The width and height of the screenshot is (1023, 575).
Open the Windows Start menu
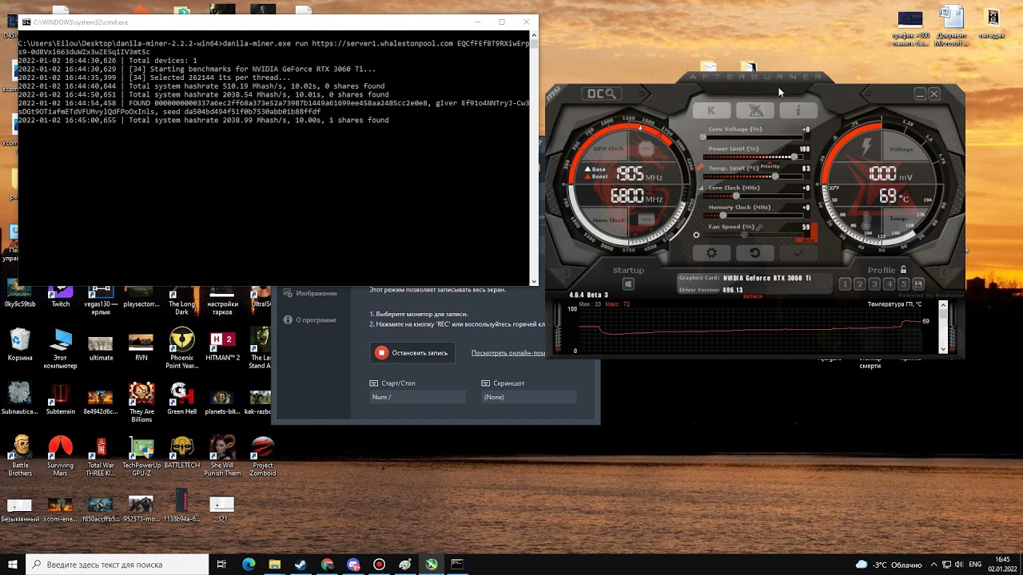coord(13,565)
